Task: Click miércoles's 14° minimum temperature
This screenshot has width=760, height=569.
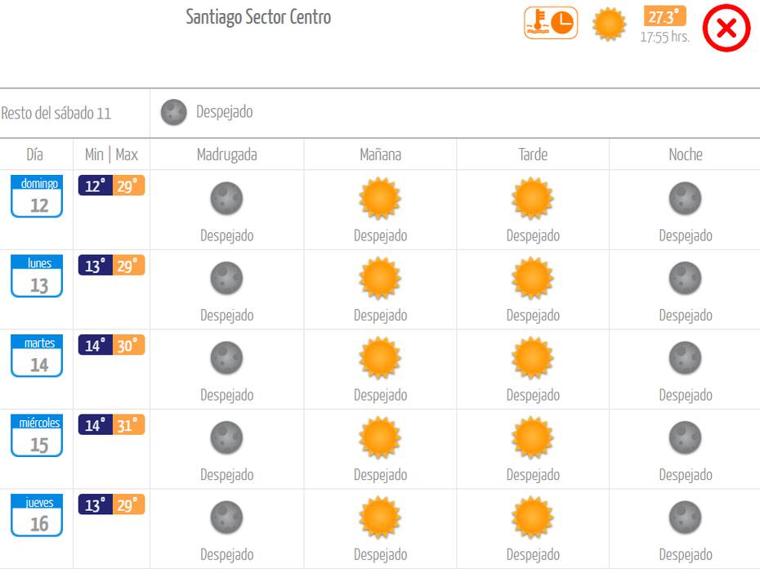Action: (x=95, y=424)
